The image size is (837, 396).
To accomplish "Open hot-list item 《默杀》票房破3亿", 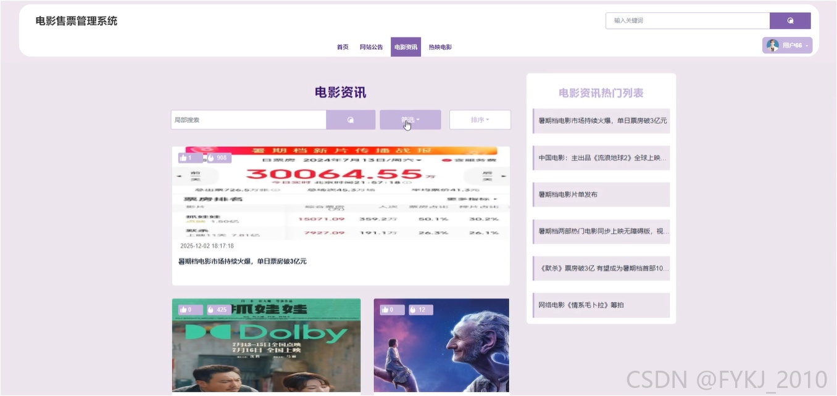I will coord(601,268).
